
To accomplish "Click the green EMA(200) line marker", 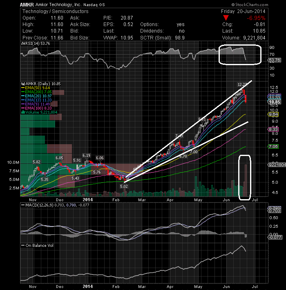I will tap(23, 92).
